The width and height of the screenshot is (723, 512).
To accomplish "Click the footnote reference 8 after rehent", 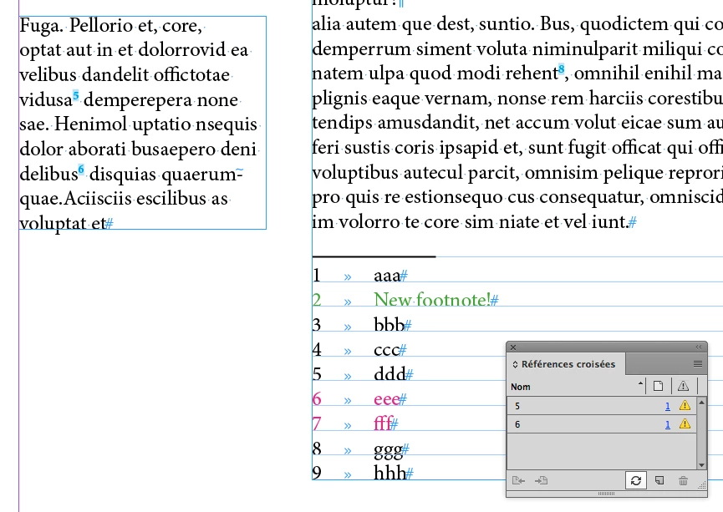I will pos(561,68).
